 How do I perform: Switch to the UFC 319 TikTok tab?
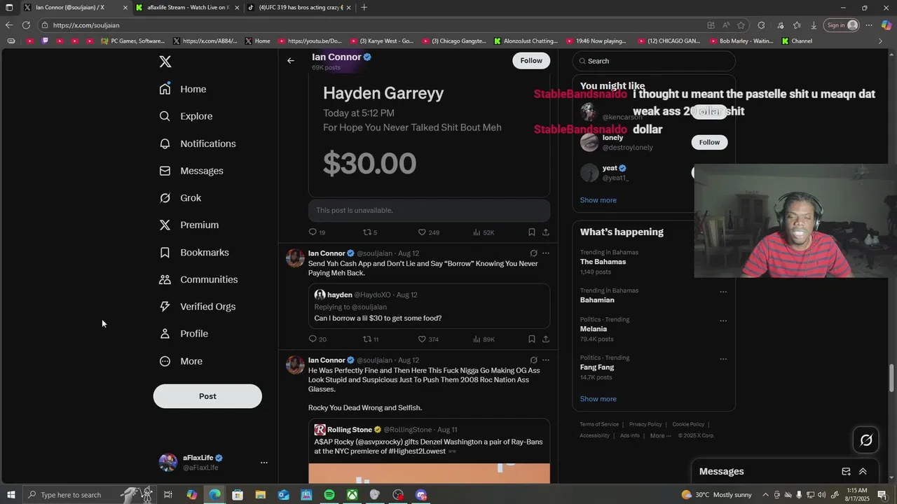300,8
